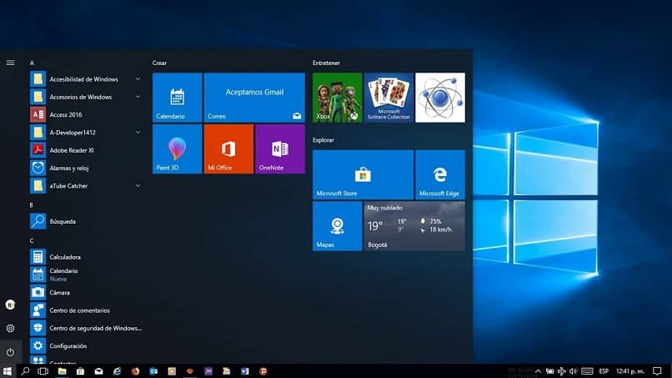Launch Adobe Reader XI from app list
This screenshot has width=672, height=378.
[86, 150]
